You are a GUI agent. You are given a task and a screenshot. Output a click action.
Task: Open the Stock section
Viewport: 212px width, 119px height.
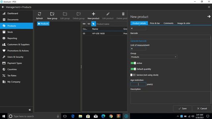click(17, 32)
